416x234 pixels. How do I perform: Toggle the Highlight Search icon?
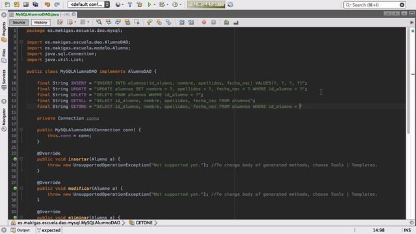click(x=127, y=22)
